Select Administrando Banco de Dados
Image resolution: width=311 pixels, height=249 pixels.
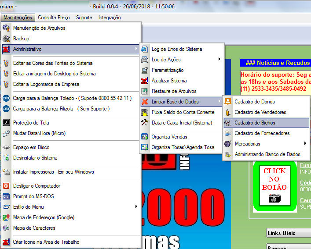coord(267,154)
